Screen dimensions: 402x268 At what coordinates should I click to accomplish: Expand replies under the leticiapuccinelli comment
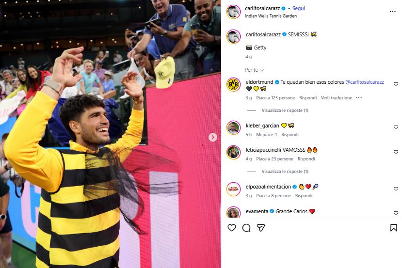(285, 172)
